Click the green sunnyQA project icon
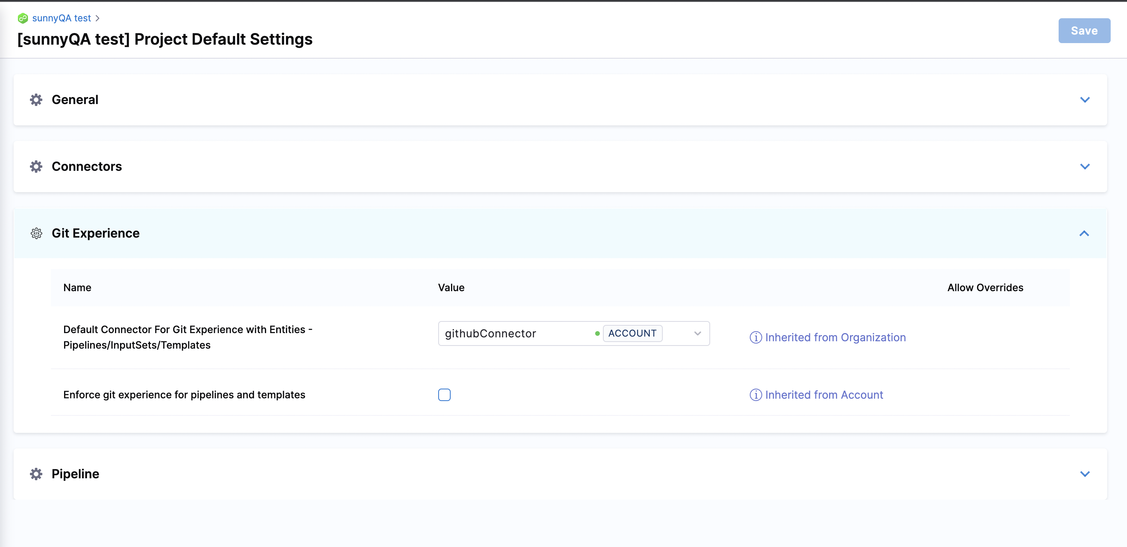 point(23,18)
